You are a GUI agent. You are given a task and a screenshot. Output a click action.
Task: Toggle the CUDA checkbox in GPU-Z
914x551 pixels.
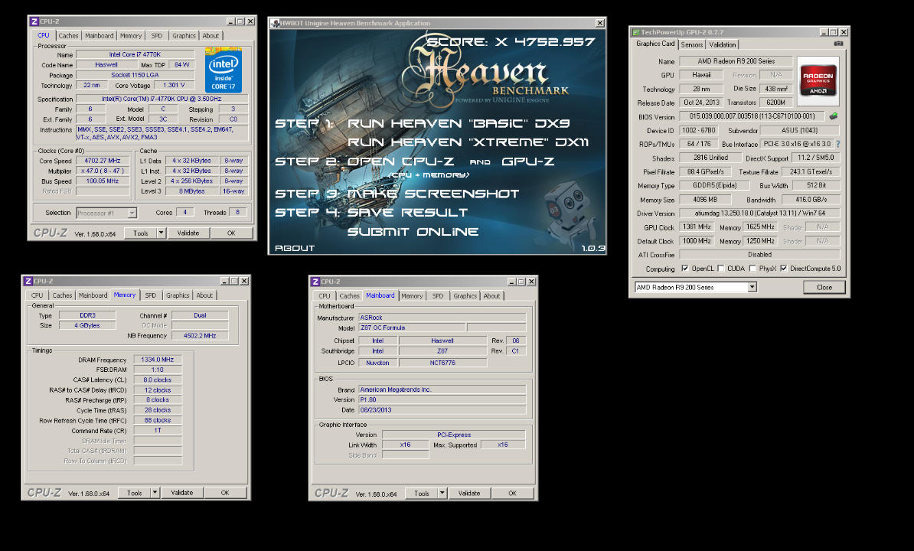tap(721, 269)
